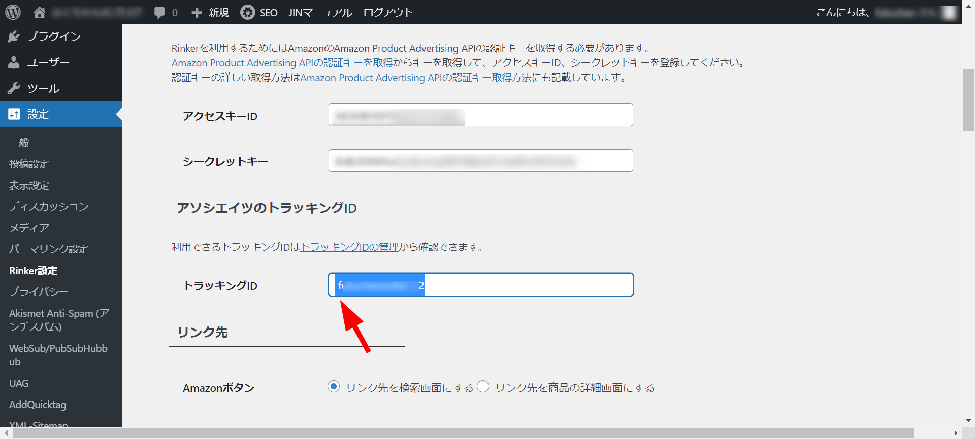The height and width of the screenshot is (439, 975).
Task: Select リンク先を検索画面にする radio option
Action: [x=334, y=387]
